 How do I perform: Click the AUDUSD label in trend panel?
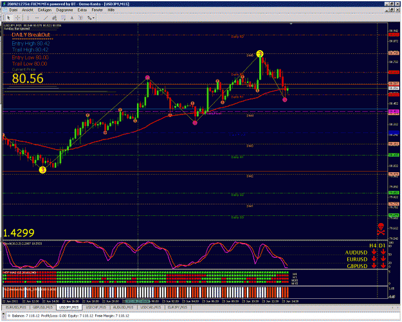pos(356,253)
